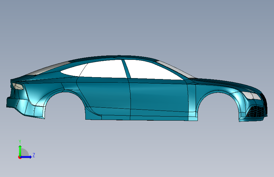Click the blue Z axis arrow of triad
274x177 pixels.
point(26,157)
